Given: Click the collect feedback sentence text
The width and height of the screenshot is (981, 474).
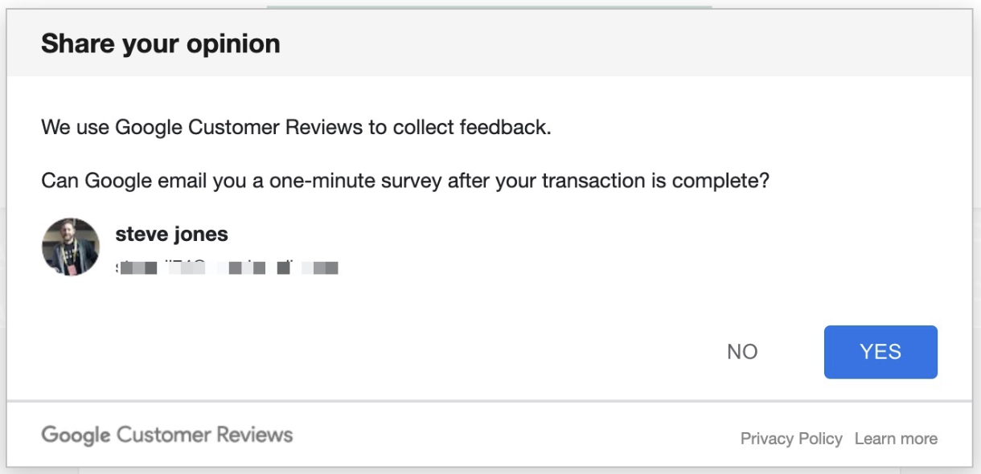Looking at the screenshot, I should 297,127.
